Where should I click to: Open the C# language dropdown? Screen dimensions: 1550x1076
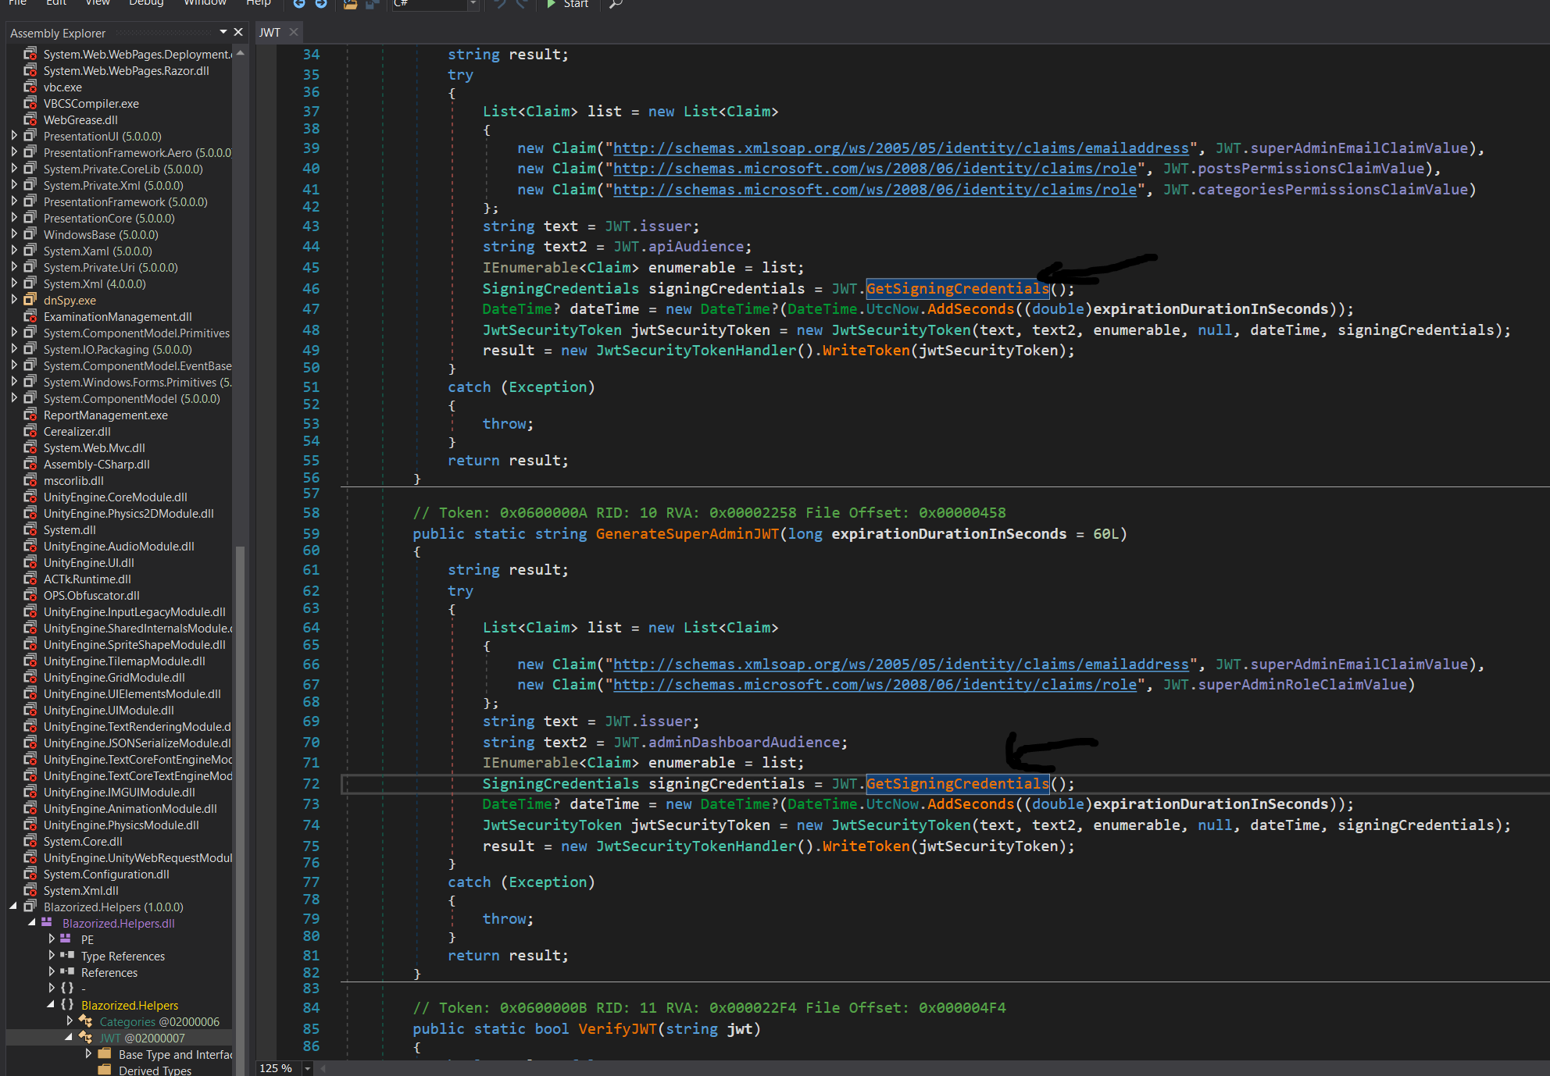pyautogui.click(x=473, y=4)
